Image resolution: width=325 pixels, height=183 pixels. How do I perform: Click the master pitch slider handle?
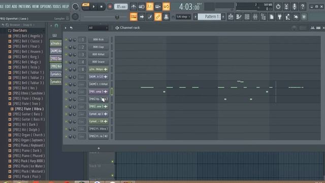point(117,17)
